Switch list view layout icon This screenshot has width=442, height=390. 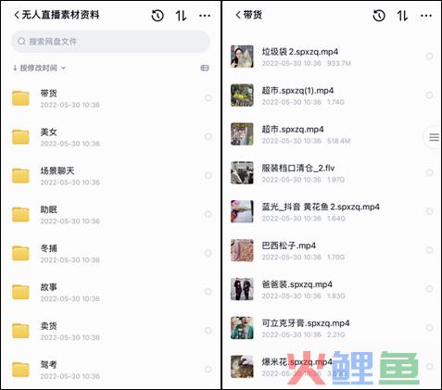pos(205,68)
